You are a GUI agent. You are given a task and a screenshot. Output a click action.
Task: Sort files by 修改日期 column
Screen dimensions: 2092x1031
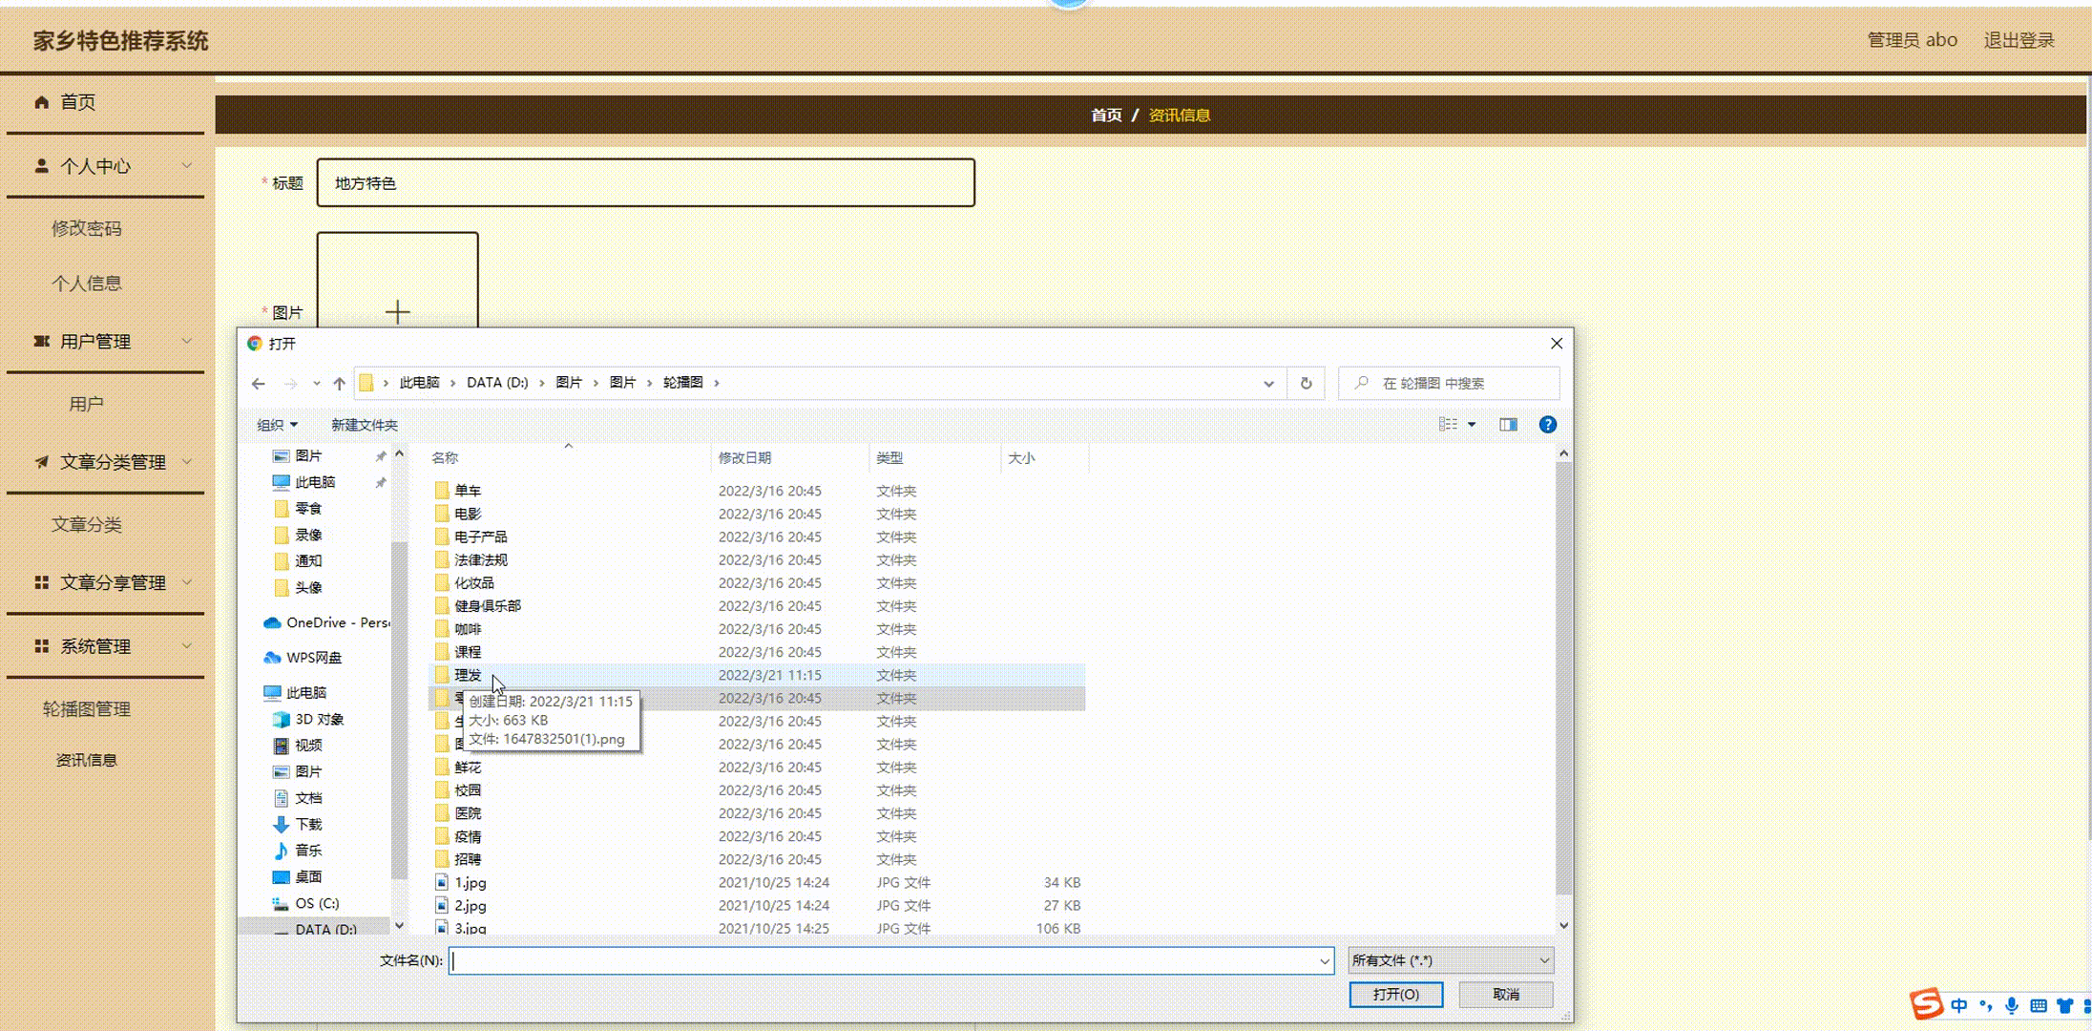744,458
